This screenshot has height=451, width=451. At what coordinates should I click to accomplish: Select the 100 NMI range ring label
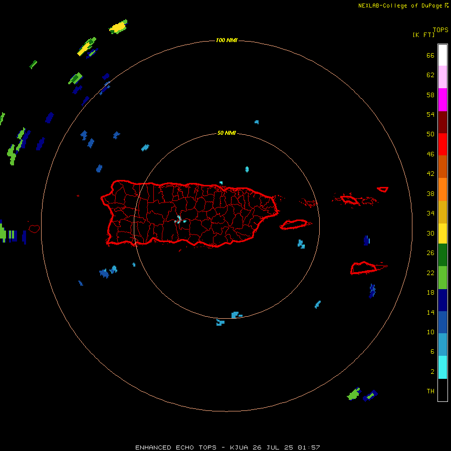(x=227, y=40)
